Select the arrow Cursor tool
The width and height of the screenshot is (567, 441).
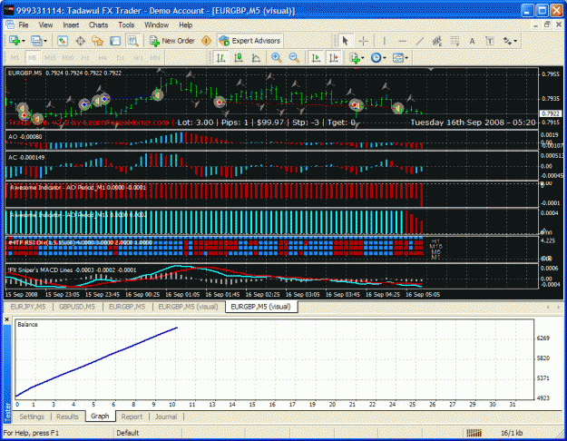coord(345,41)
